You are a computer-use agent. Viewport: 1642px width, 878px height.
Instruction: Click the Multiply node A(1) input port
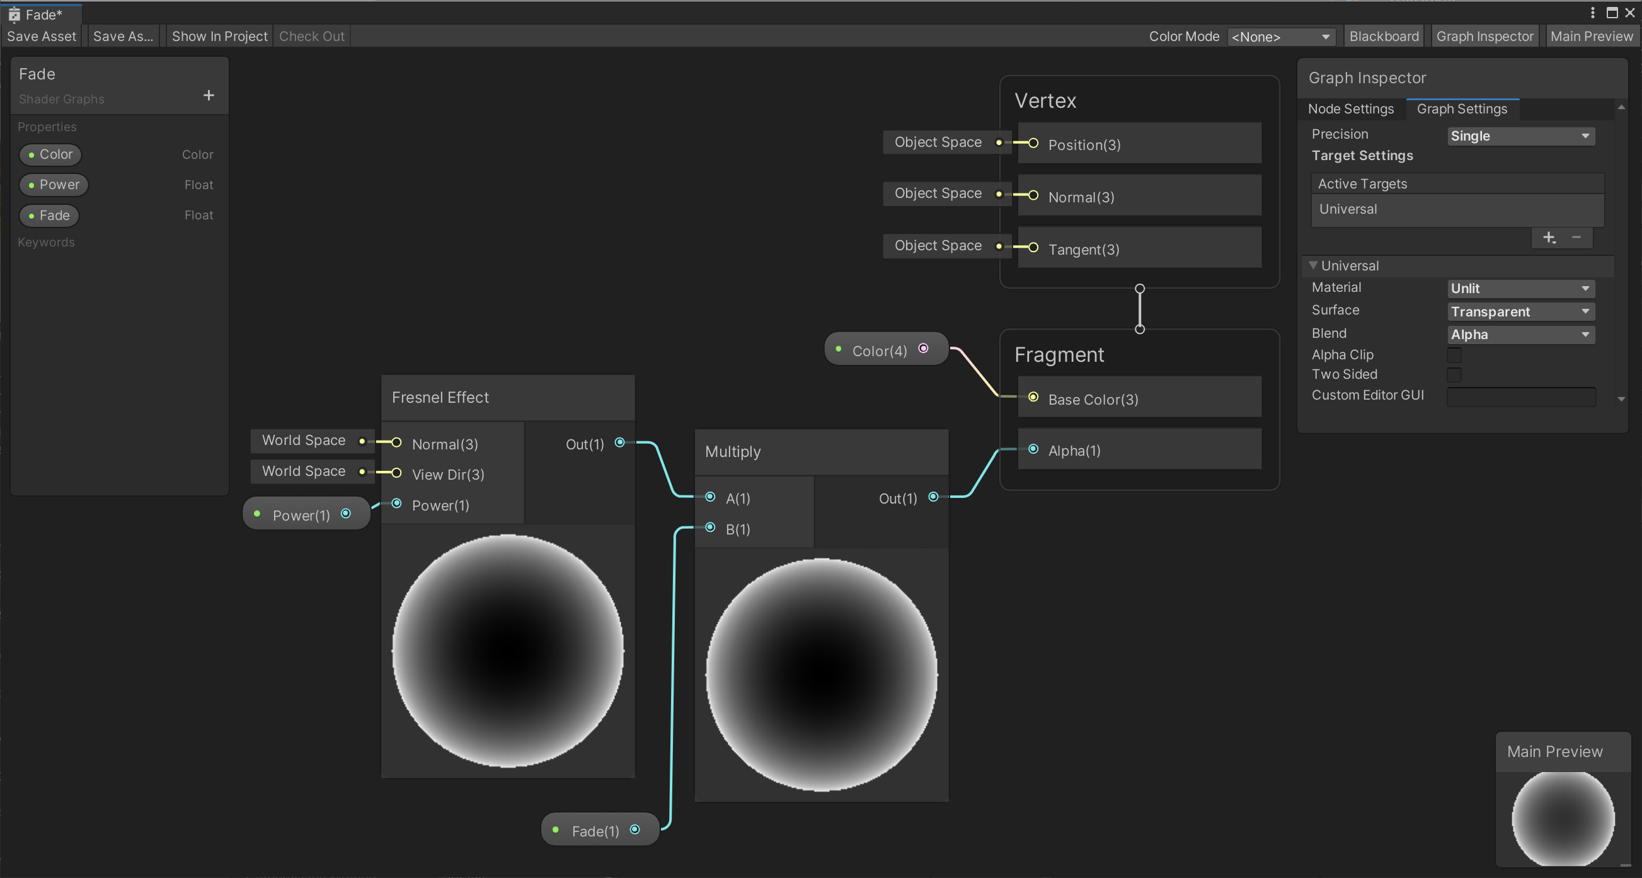coord(710,497)
